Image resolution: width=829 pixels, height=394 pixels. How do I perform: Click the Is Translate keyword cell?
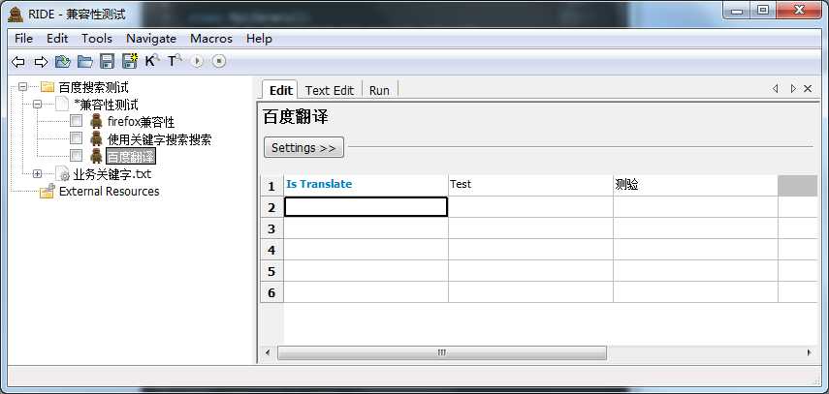coord(366,185)
